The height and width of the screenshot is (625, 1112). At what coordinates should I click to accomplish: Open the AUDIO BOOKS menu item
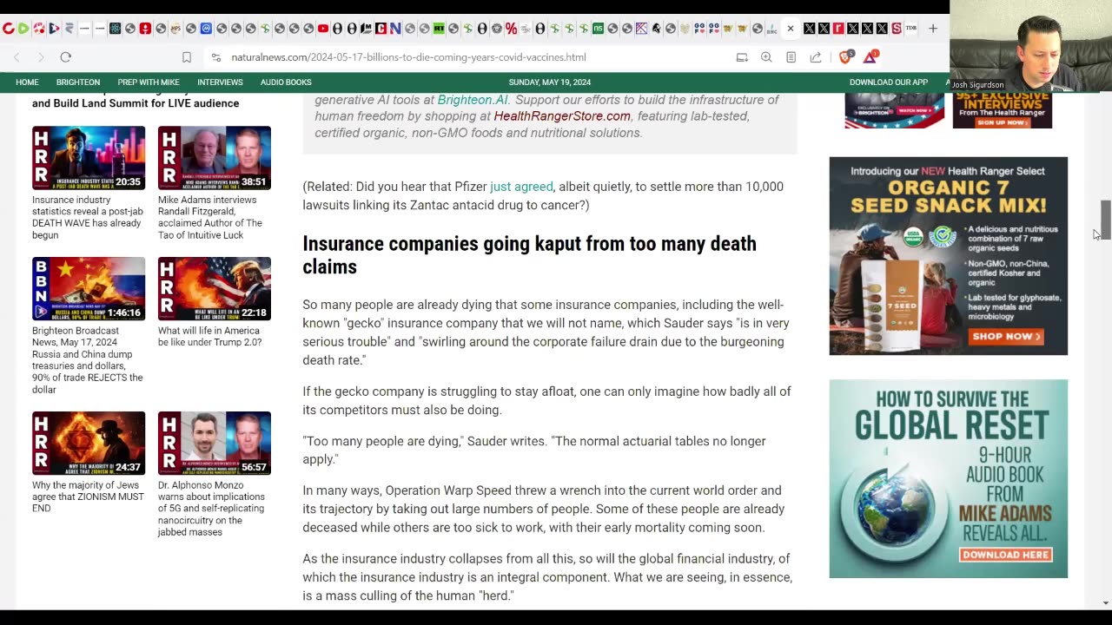tap(286, 82)
